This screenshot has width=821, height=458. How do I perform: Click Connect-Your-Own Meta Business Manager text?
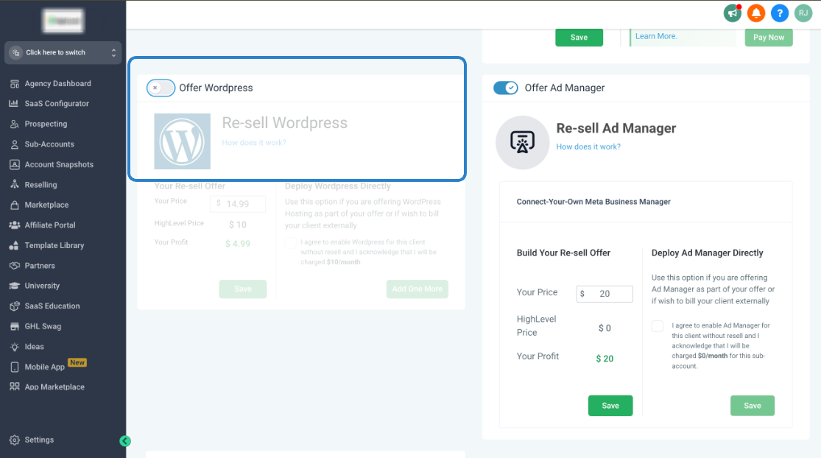593,202
